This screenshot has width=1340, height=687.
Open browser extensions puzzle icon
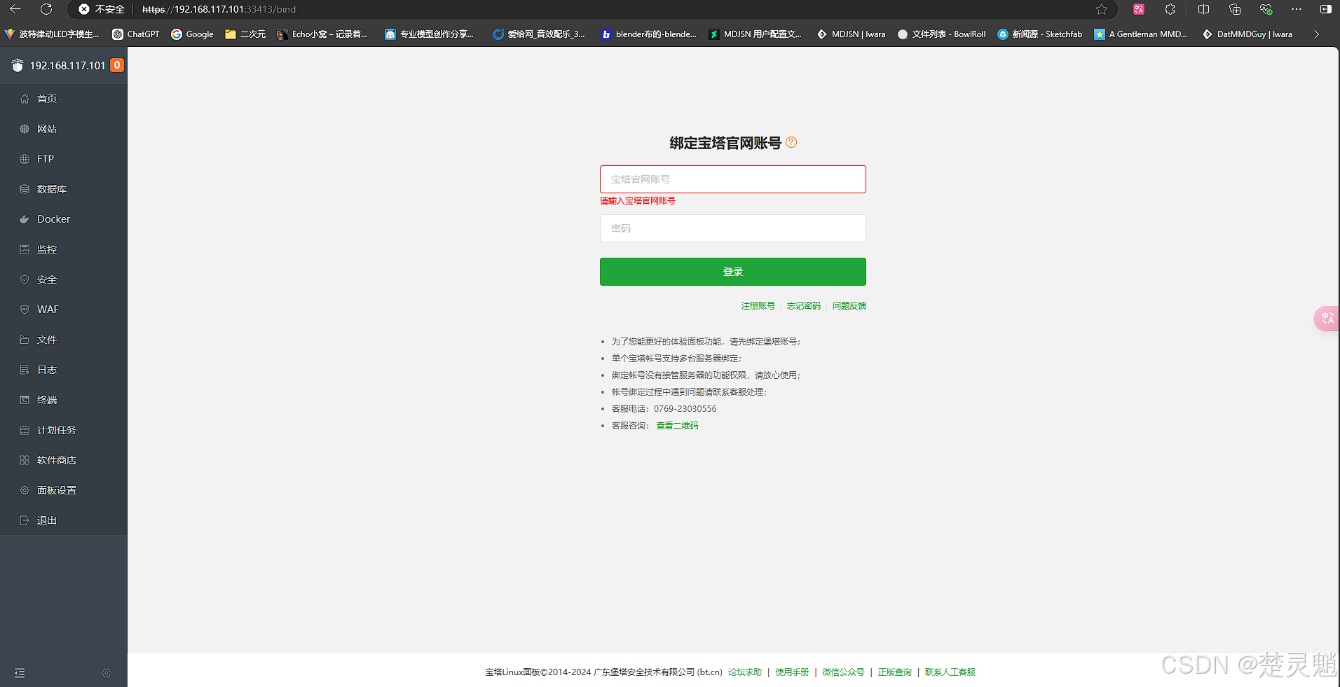coord(1170,9)
